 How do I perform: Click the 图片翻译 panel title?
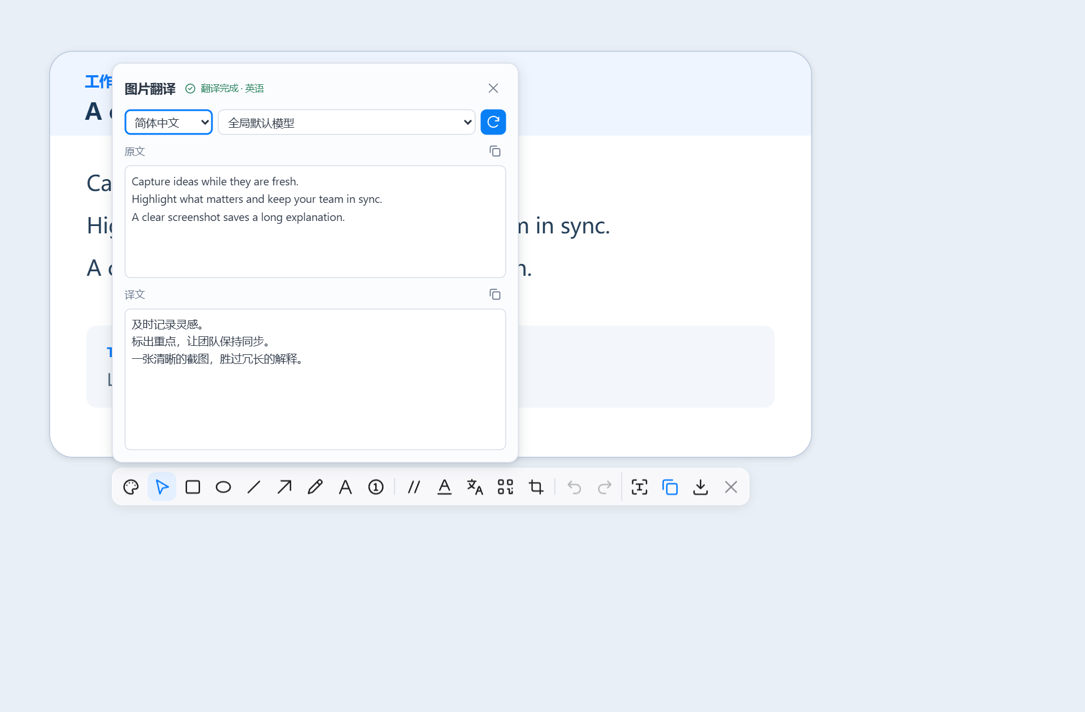point(150,89)
